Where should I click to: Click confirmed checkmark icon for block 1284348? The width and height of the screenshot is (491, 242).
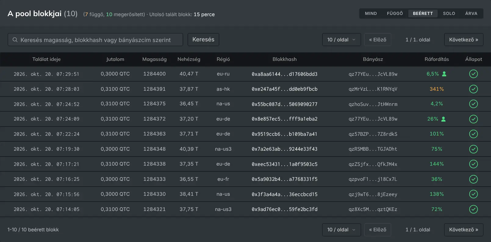click(x=473, y=149)
